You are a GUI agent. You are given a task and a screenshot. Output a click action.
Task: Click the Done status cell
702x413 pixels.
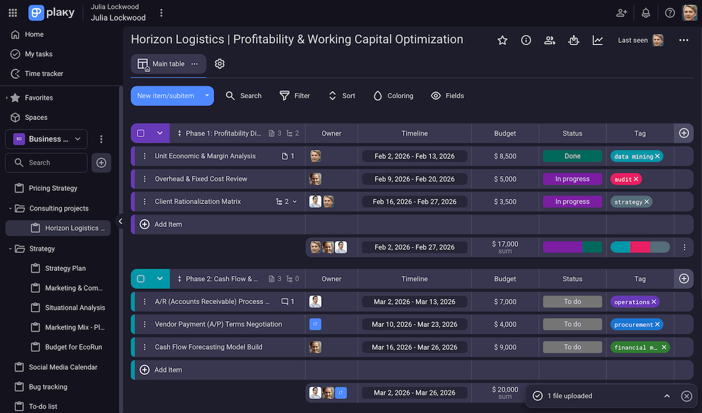572,156
